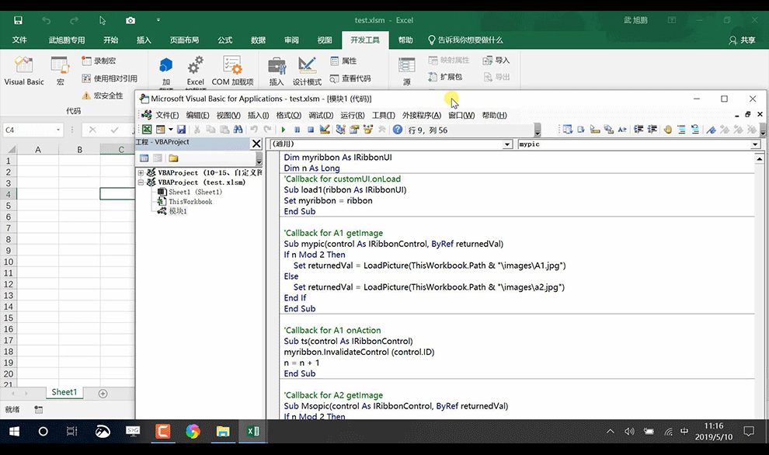Collapse the VBAProject (test.xlsm) tree node
Viewport: 769px width, 455px height.
[141, 182]
